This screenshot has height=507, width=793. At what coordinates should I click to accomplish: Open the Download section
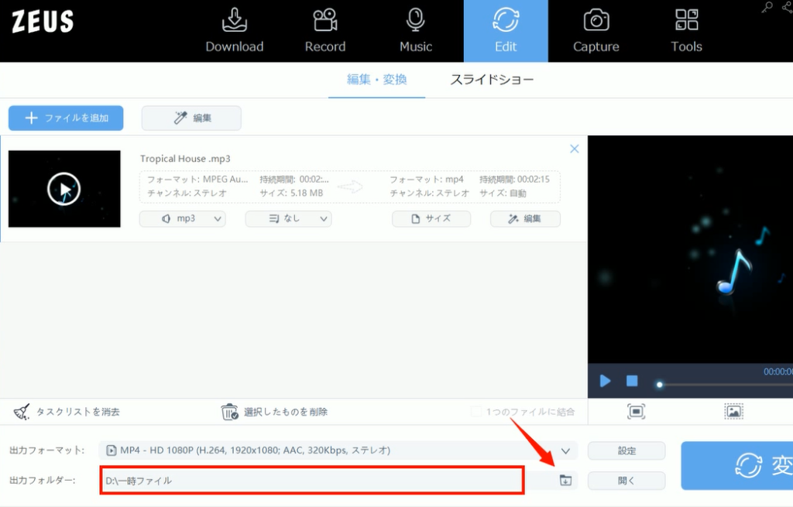point(234,31)
